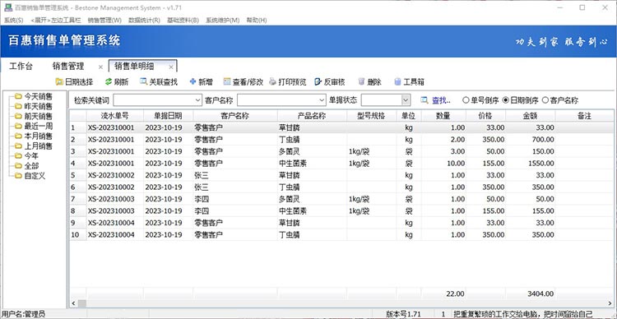Click the folder icon beside 自定义
This screenshot has width=617, height=319.
click(x=18, y=176)
